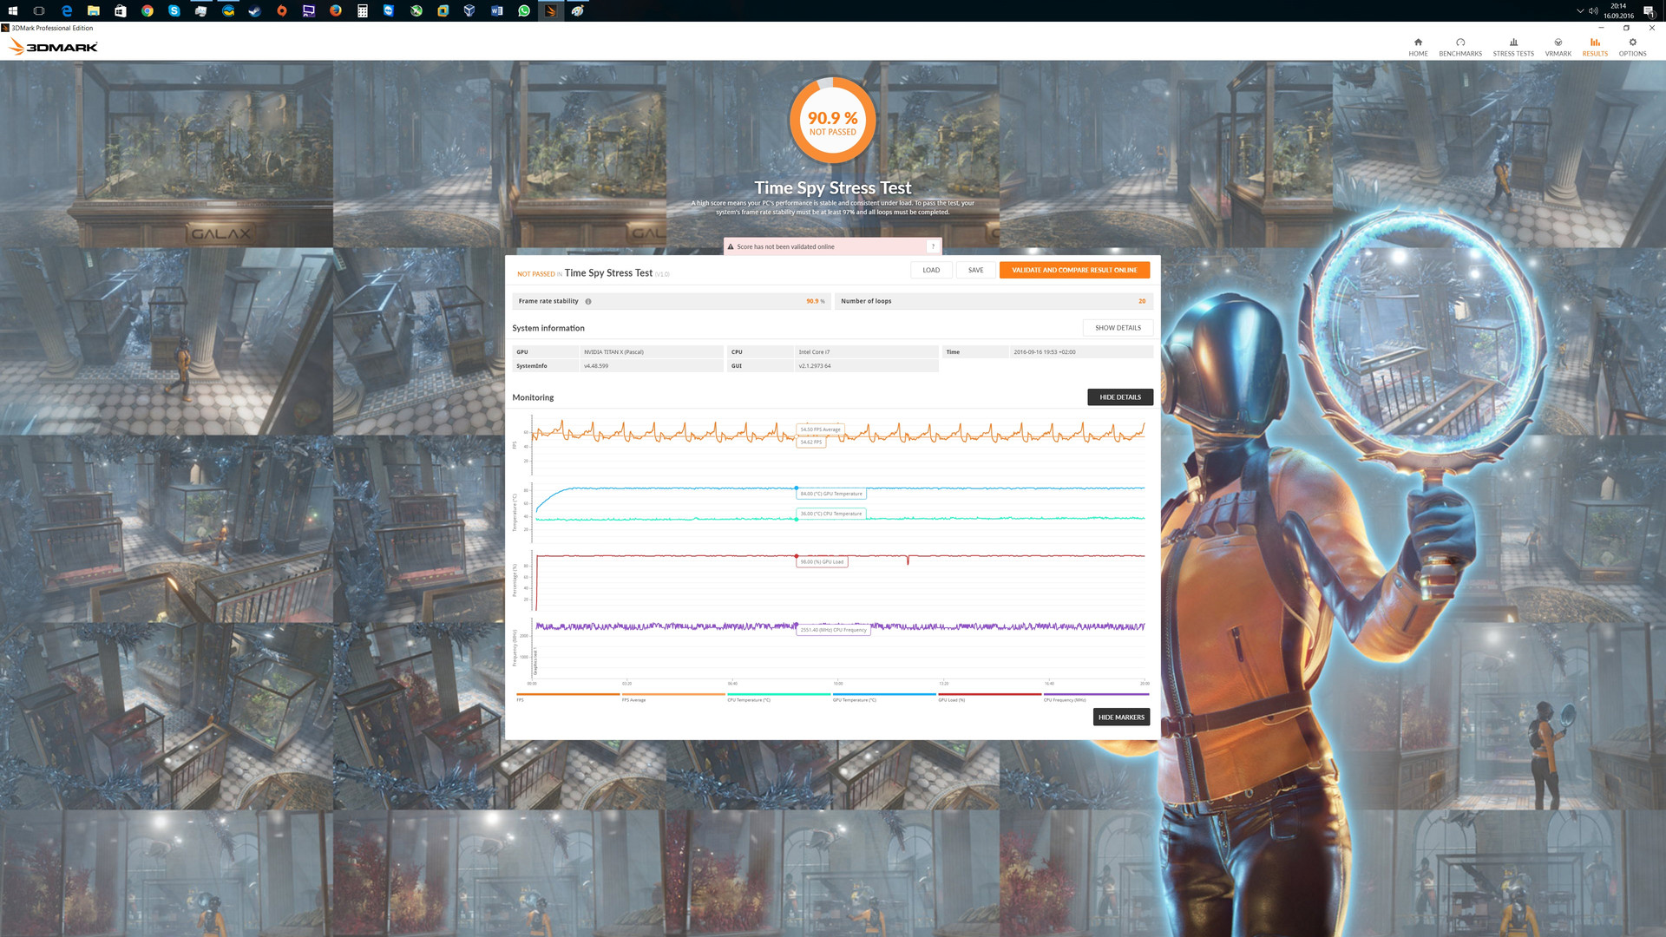Toggle the GPU Load legend series

pyautogui.click(x=990, y=697)
